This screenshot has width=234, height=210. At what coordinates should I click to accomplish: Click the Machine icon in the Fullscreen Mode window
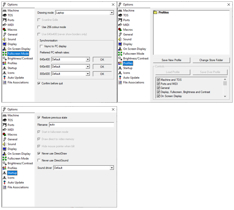click(x=5, y=11)
